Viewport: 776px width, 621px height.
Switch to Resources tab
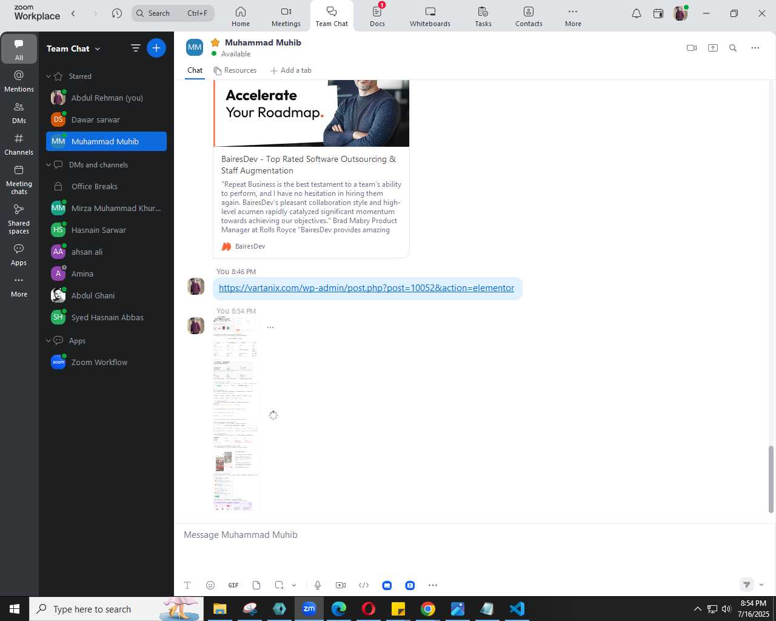[x=235, y=70]
